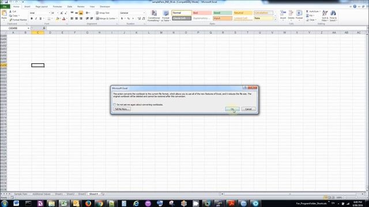Toggle Align Text Right
The image size is (369, 207).
(81, 18)
